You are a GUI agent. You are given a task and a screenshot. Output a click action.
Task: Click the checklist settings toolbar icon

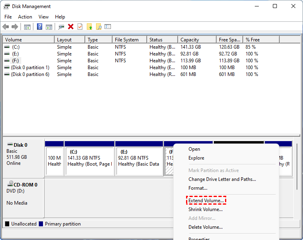point(108,27)
